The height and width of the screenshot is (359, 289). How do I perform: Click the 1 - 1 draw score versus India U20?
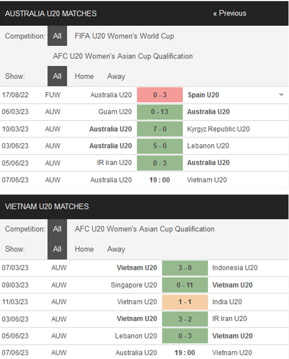point(185,302)
